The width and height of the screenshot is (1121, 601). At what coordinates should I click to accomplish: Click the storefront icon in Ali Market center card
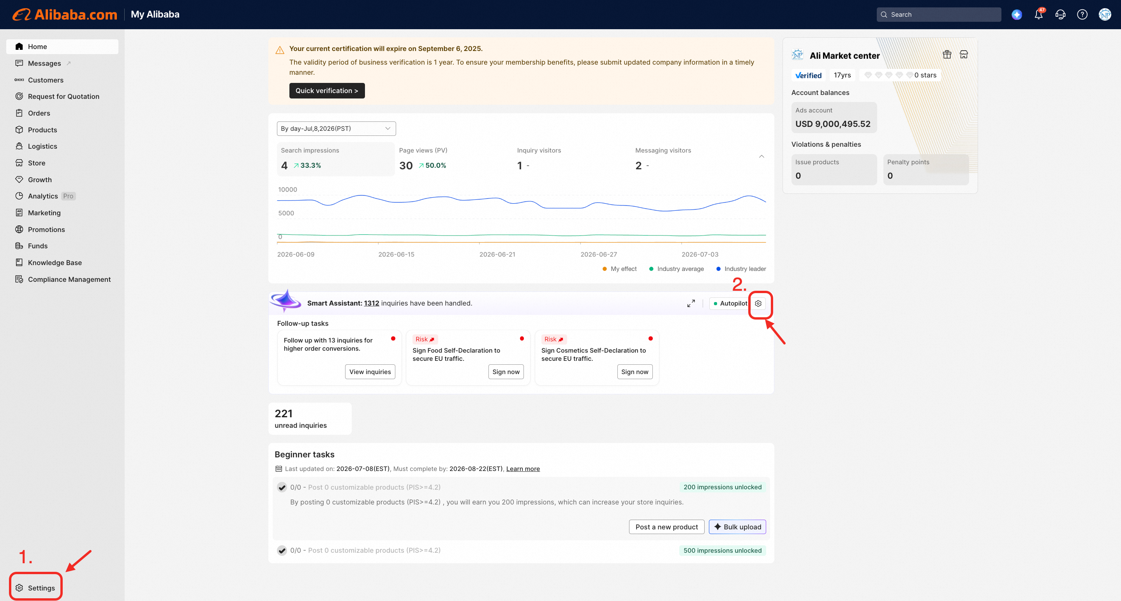964,54
